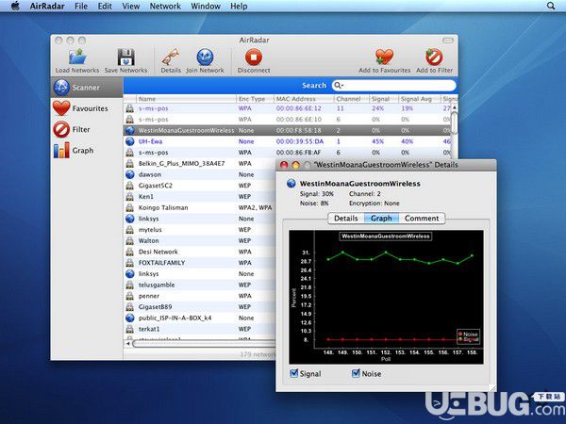Click in the Search input field
This screenshot has width=566, height=424.
tap(393, 86)
